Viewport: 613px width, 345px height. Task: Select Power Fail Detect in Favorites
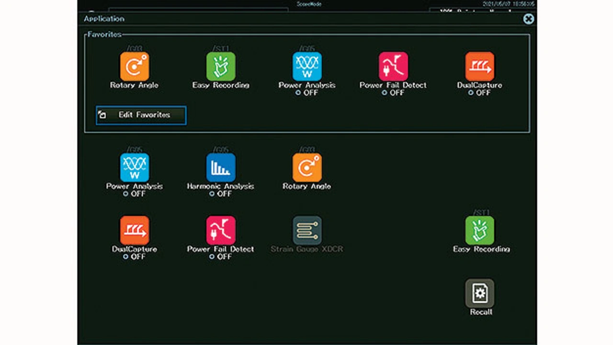393,67
